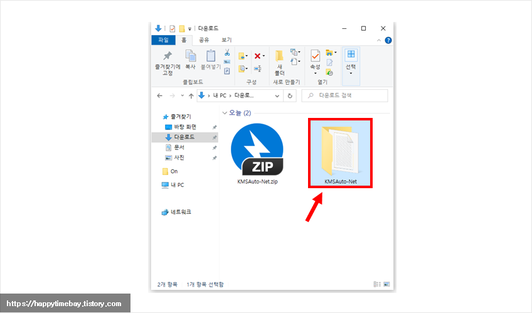This screenshot has width=532, height=313.
Task: Click the Copy to folder icon
Action: click(242, 68)
